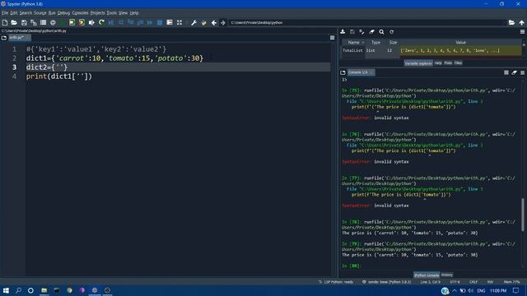This screenshot has height=296, width=527.
Task: Save the current file with the disk icon
Action: [x=24, y=22]
